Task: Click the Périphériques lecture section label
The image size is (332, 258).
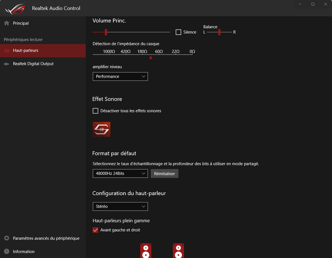Action: tap(23, 40)
